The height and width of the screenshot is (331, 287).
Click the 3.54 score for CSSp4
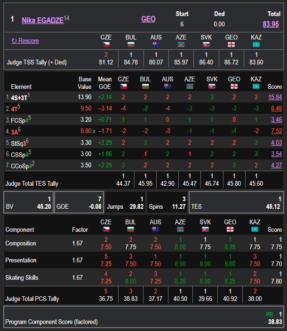(277, 154)
